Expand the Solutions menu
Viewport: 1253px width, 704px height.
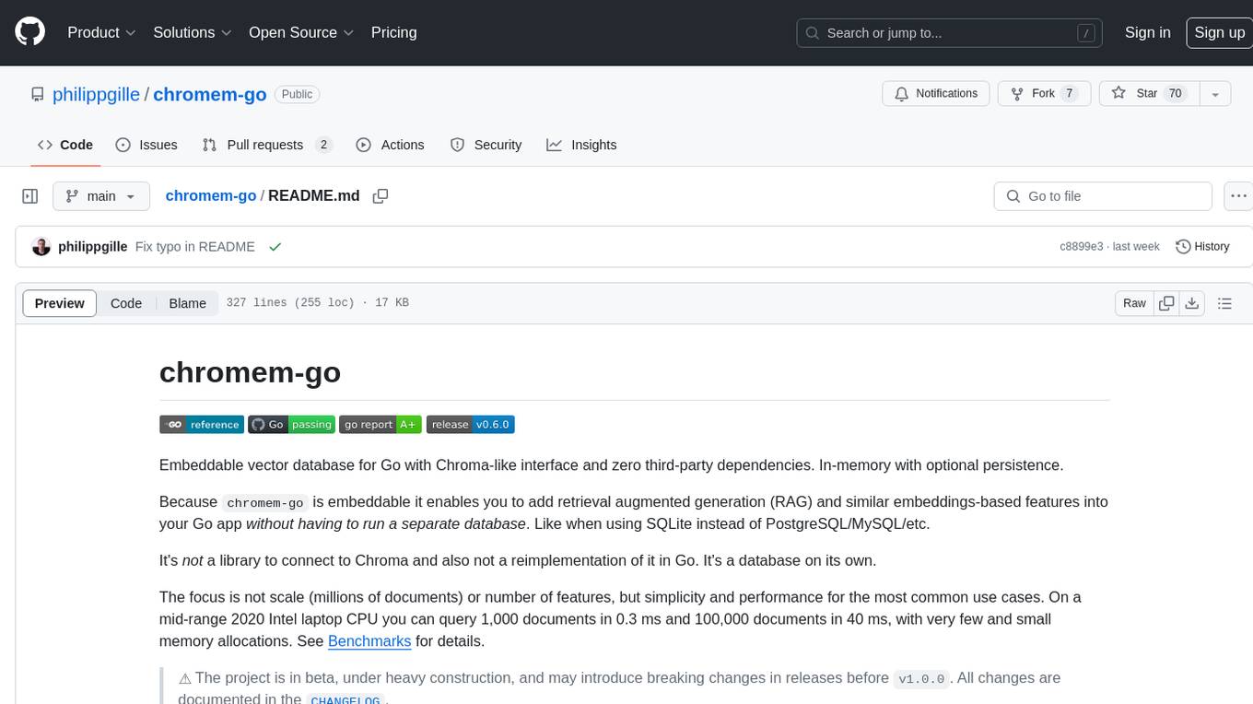193,32
